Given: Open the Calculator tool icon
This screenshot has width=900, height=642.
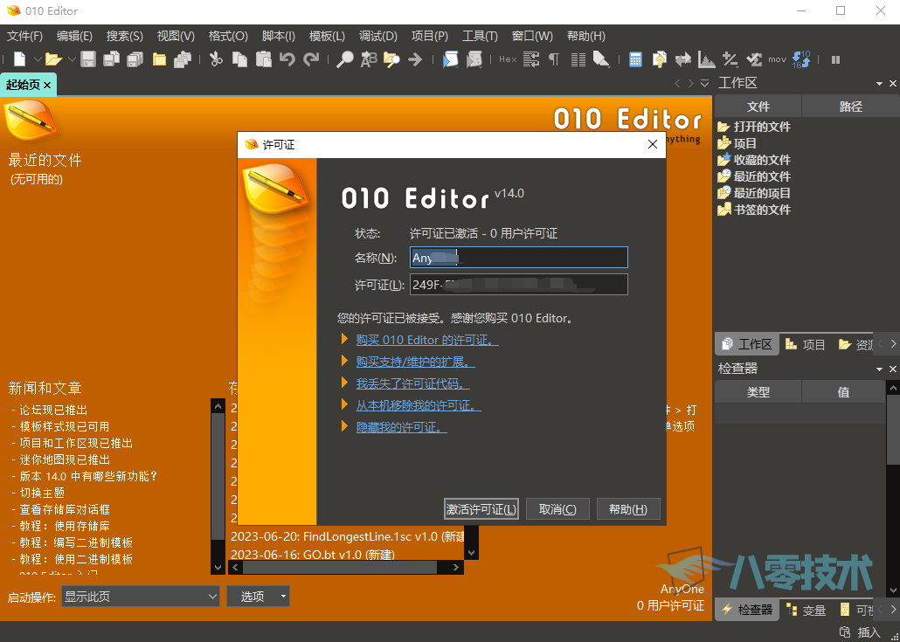Looking at the screenshot, I should click(635, 59).
